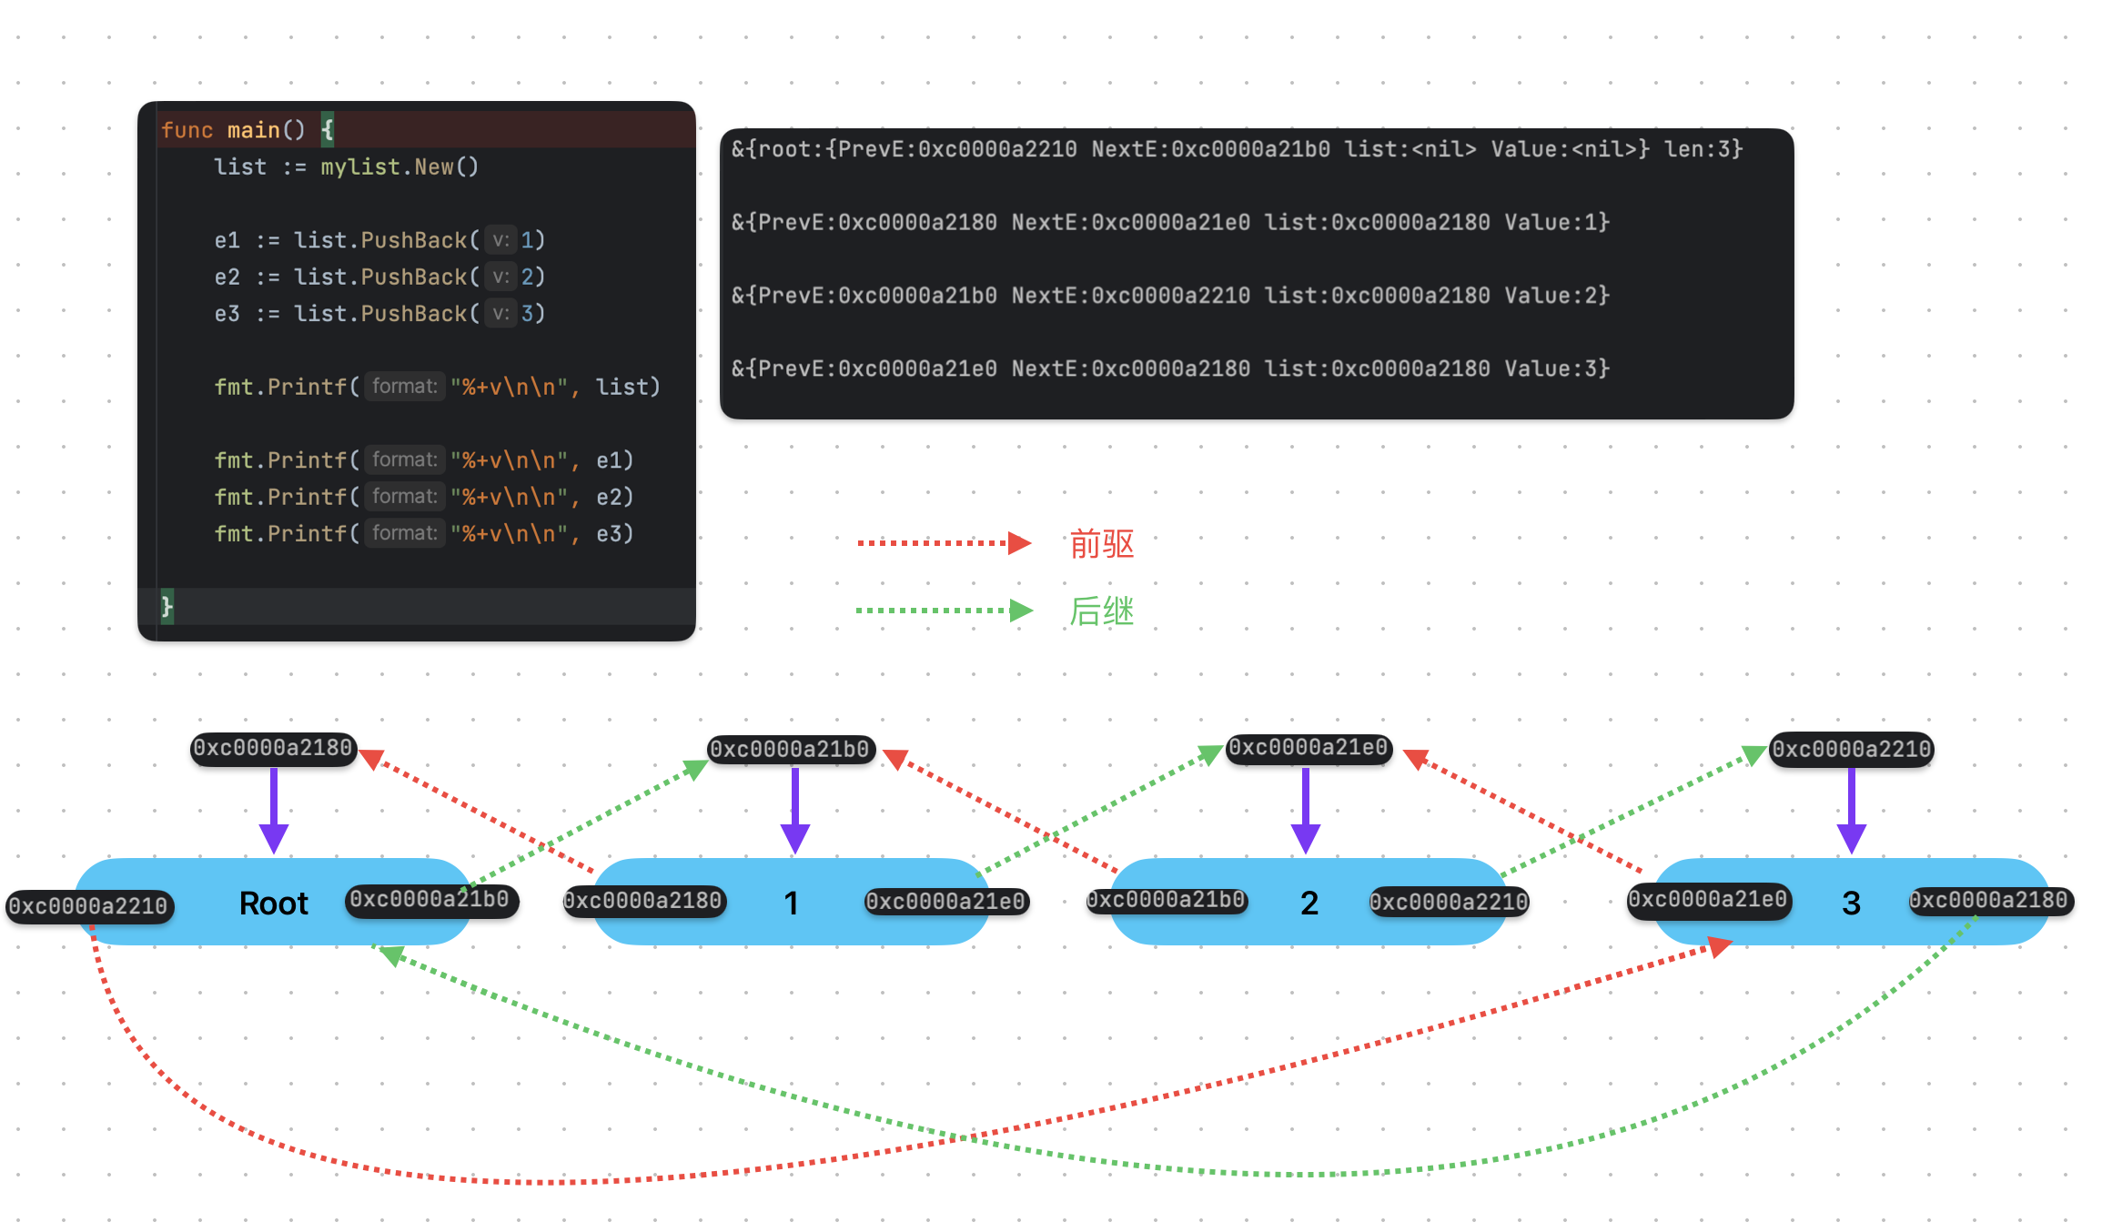Click the red dotted legend arrow beside 前驱
2102x1232 pixels.
945,543
